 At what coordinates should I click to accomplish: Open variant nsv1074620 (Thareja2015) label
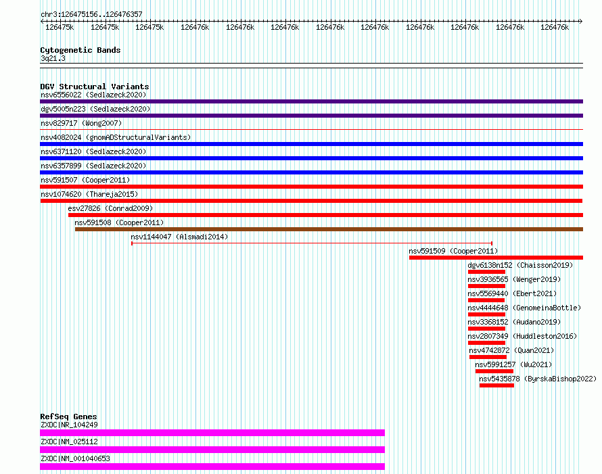point(89,194)
